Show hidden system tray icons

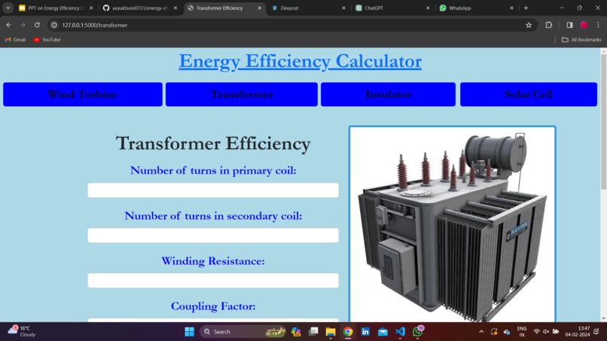(481, 332)
